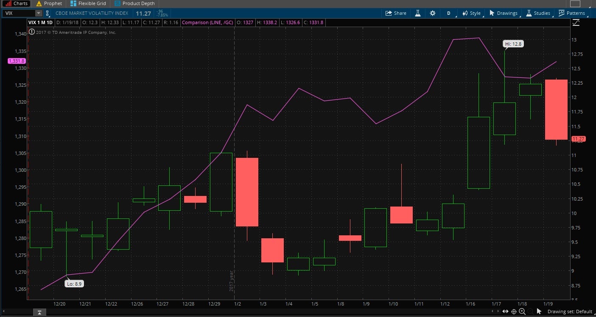This screenshot has height=317, width=596.
Task: Click the large green candle for 1/16
Action: point(478,152)
